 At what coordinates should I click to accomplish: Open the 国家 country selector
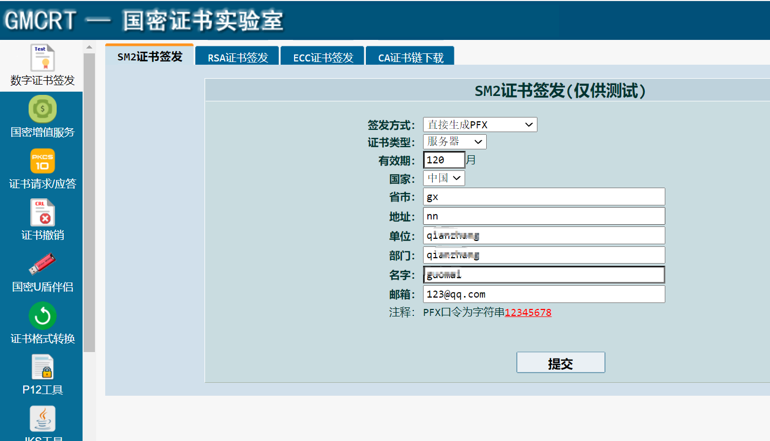click(444, 178)
